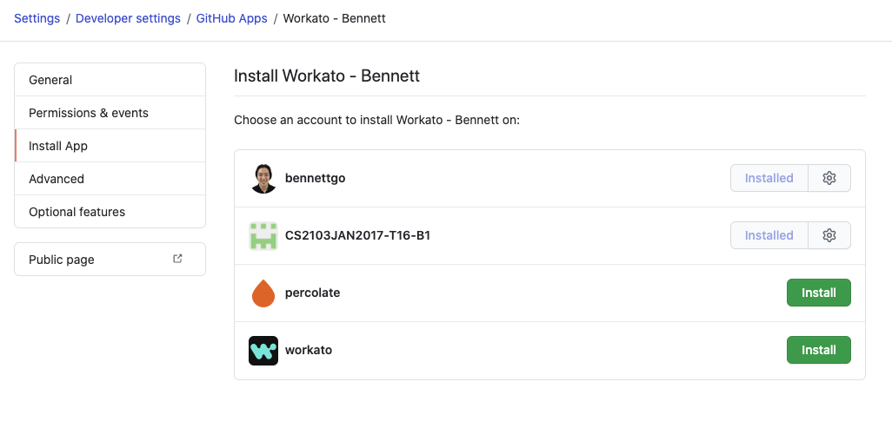This screenshot has width=892, height=428.
Task: Click the external link icon beside Public page
Action: 178,259
